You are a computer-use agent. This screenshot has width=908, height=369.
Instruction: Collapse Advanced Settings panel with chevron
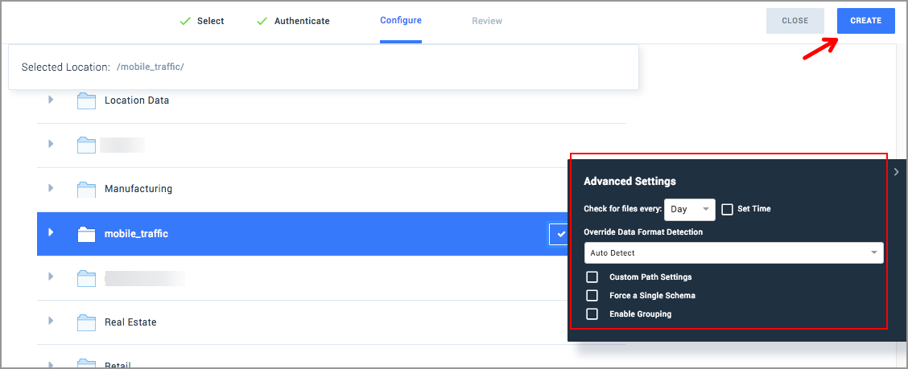pos(896,172)
